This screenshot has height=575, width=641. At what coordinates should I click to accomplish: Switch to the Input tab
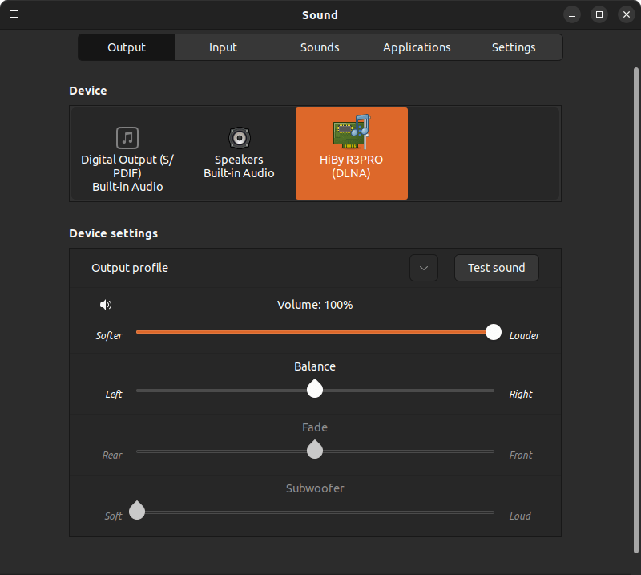coord(223,47)
